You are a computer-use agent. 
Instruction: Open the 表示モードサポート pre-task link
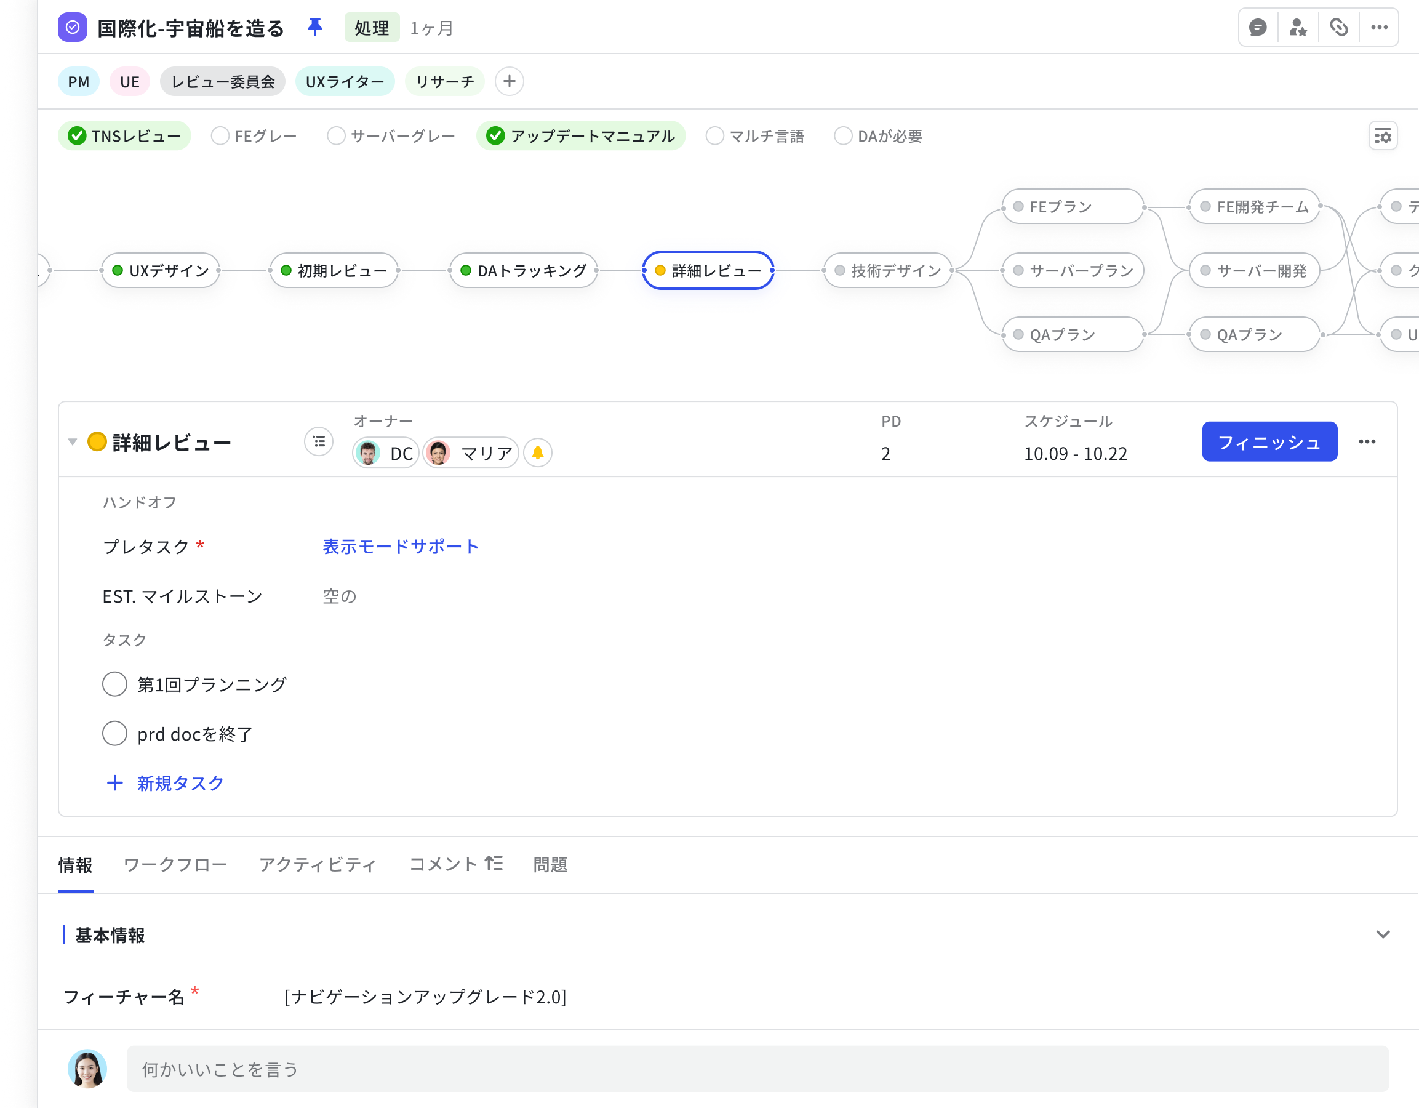pos(399,546)
